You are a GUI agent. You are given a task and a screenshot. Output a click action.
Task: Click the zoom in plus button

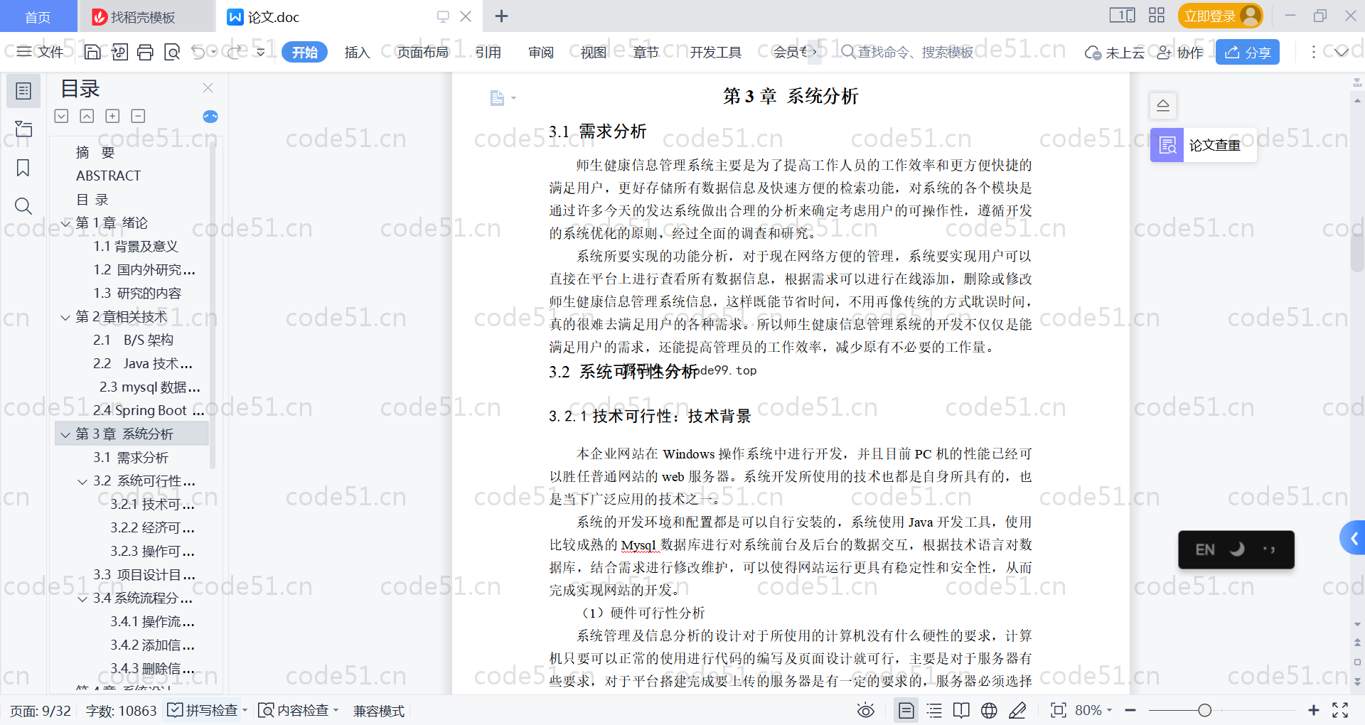click(x=1314, y=710)
